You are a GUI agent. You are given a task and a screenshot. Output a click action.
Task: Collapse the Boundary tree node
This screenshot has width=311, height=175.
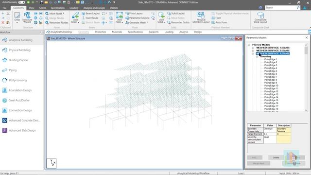point(257,56)
